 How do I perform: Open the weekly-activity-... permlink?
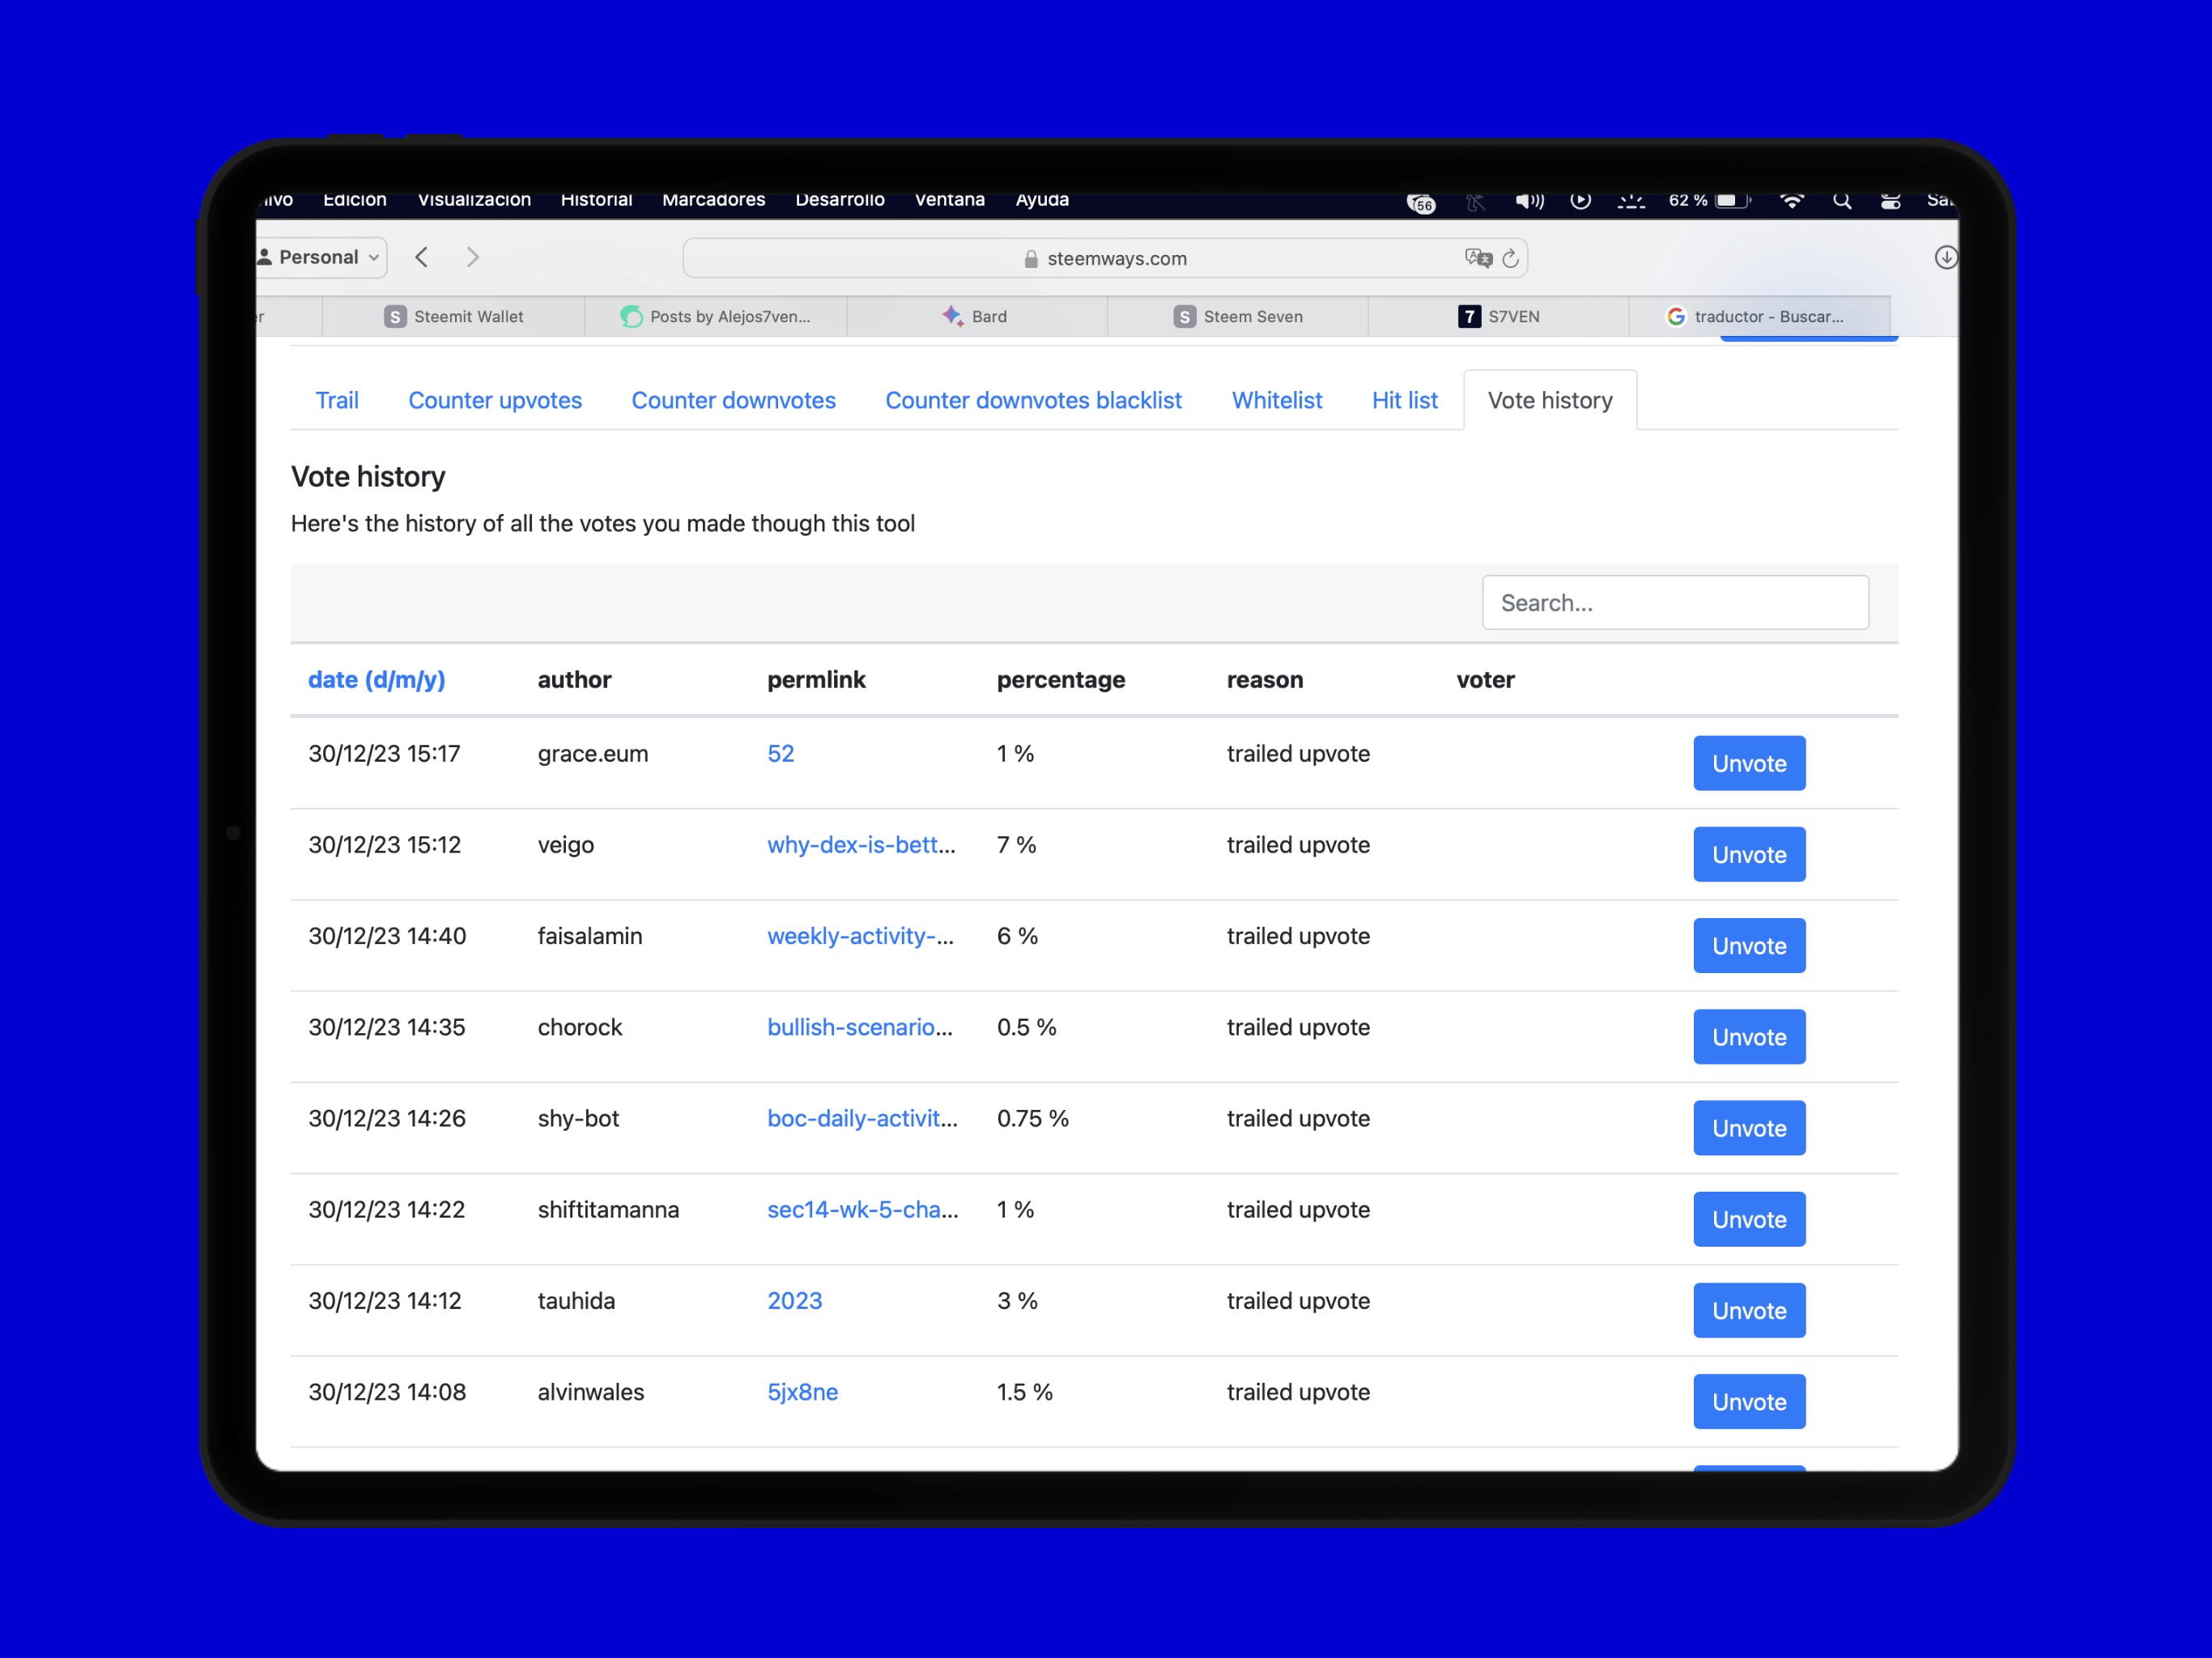click(860, 935)
